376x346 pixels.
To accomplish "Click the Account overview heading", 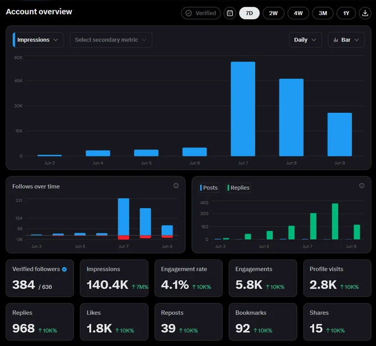I will pos(39,12).
